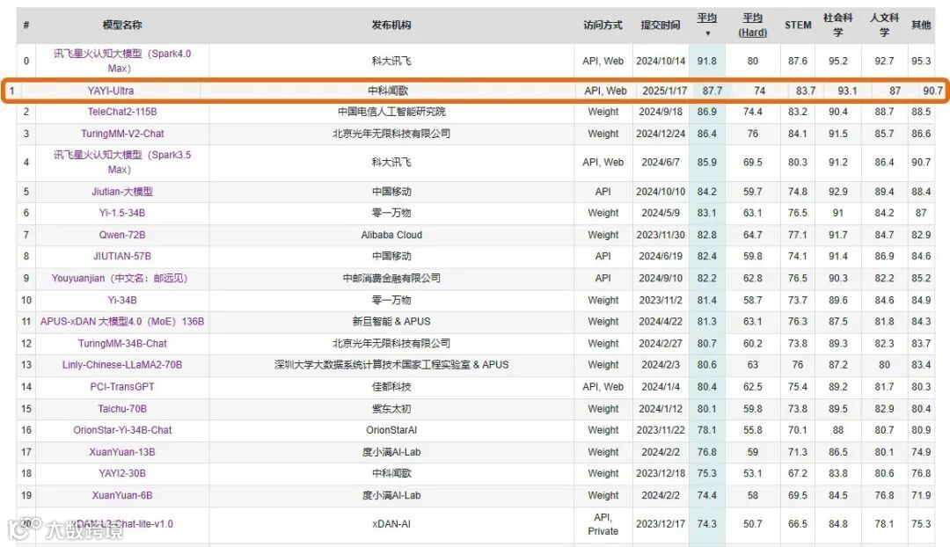Click the STEM column header
Viewport: 950px width, 547px height.
tap(798, 25)
